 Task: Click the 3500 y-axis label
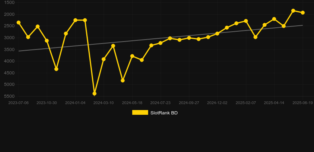[x=9, y=49]
